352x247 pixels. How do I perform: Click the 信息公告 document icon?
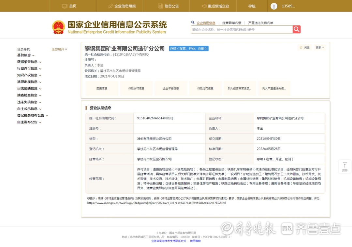[160, 6]
